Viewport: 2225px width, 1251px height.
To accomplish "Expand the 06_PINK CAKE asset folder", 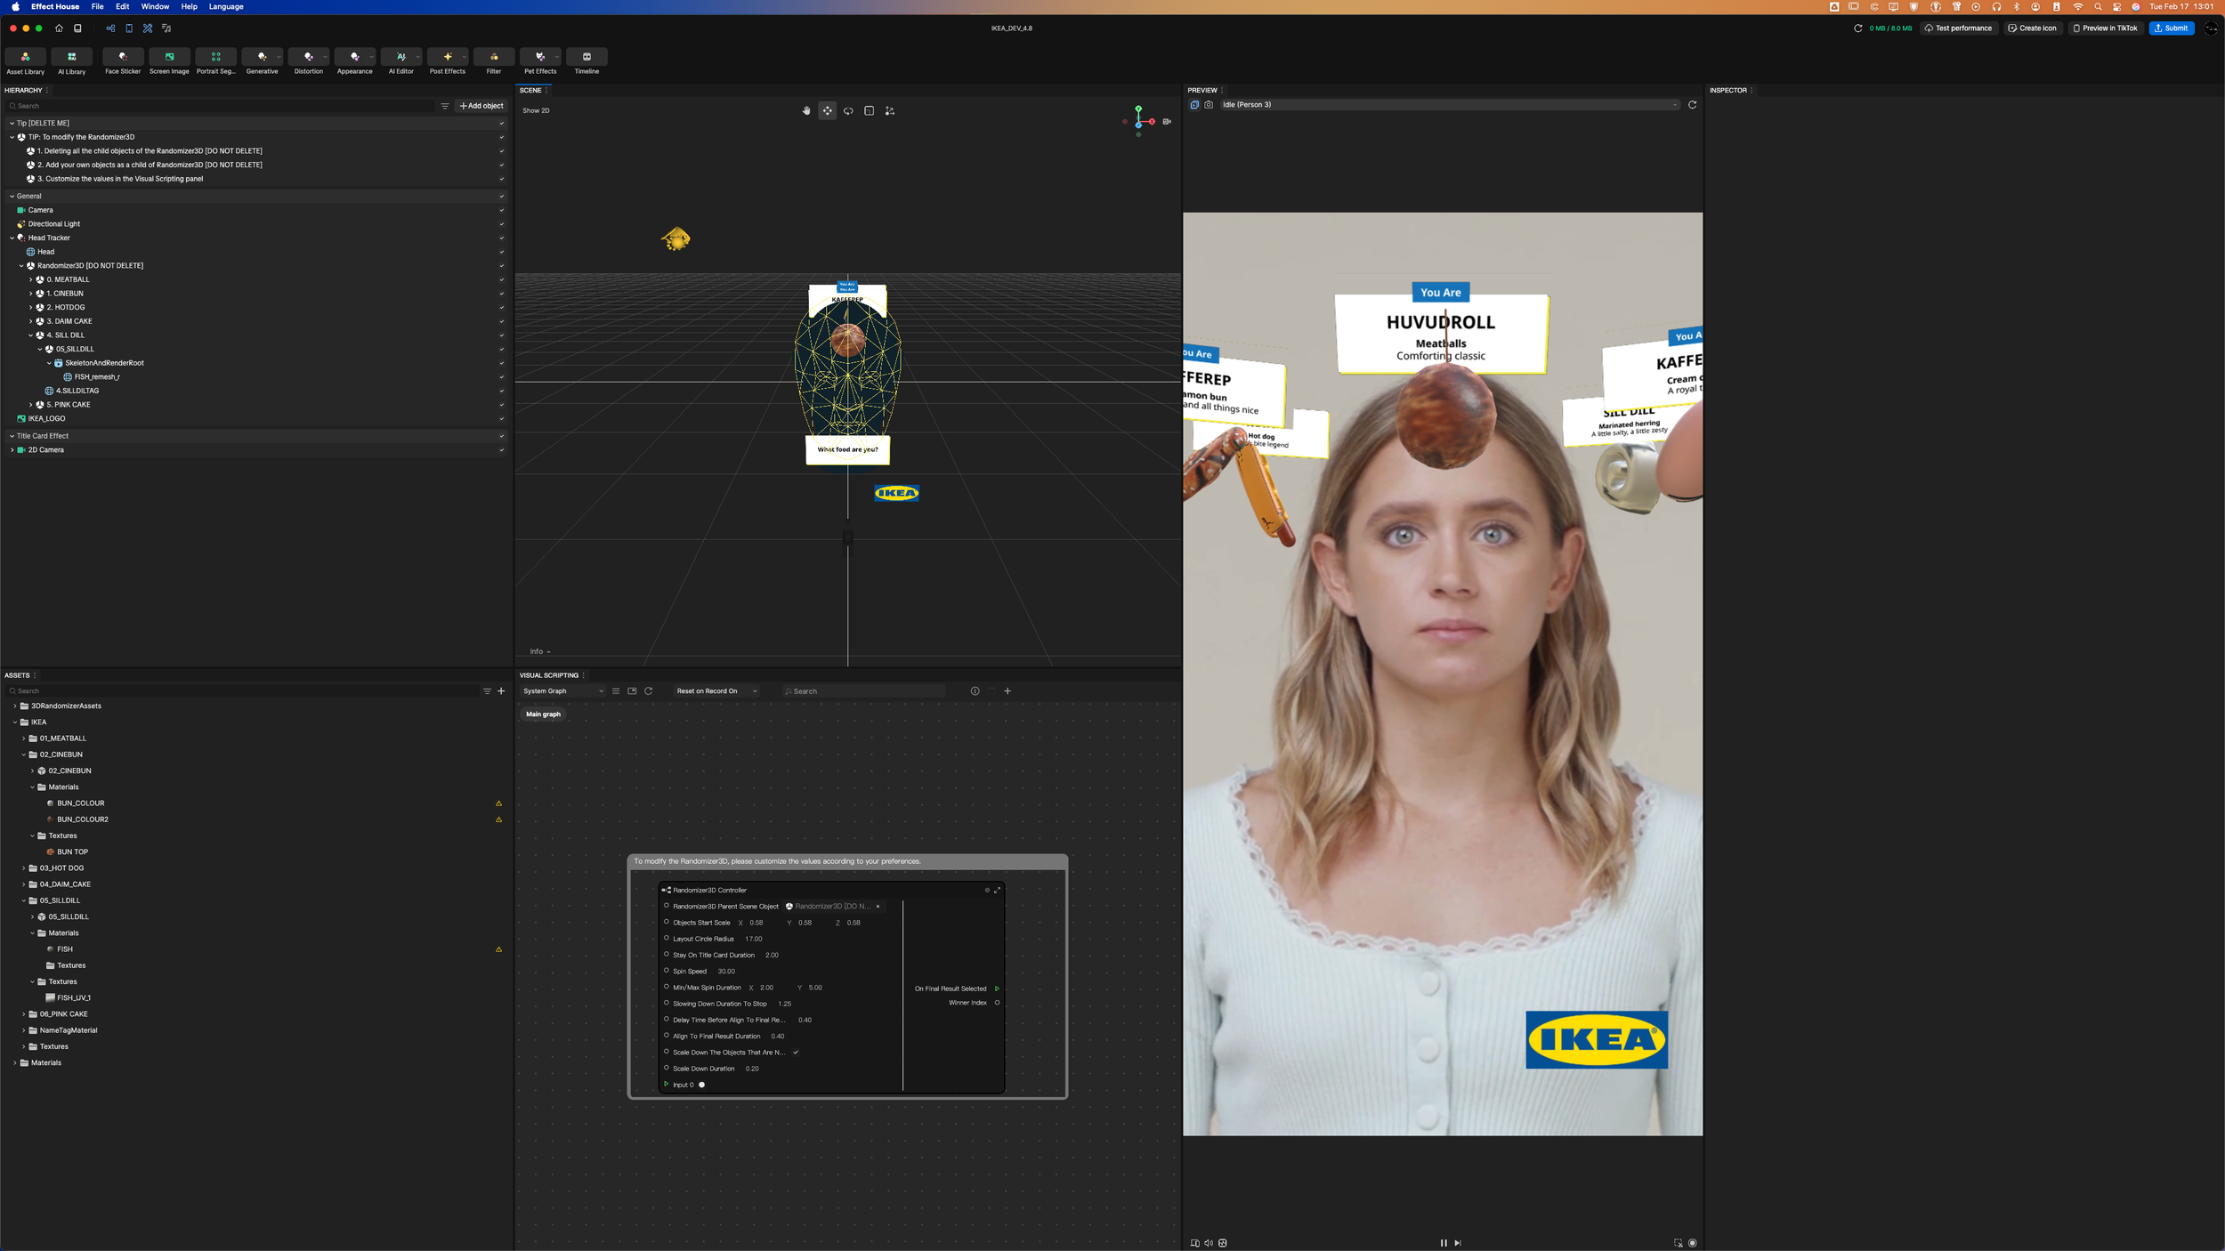I will (24, 1014).
